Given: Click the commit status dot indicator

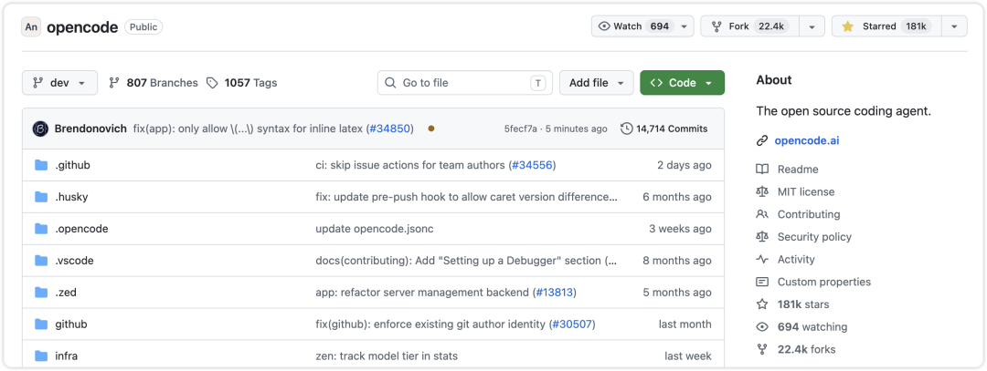Looking at the screenshot, I should coord(431,129).
